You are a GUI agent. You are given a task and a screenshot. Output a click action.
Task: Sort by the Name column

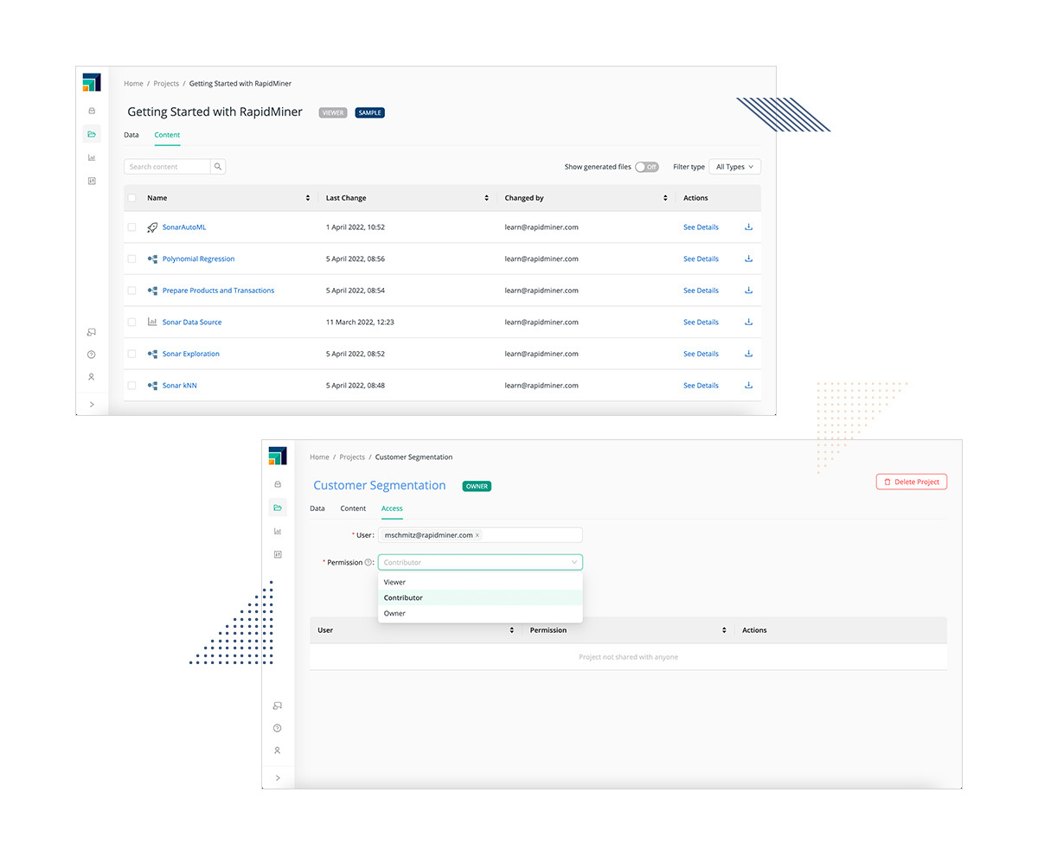[x=308, y=198]
